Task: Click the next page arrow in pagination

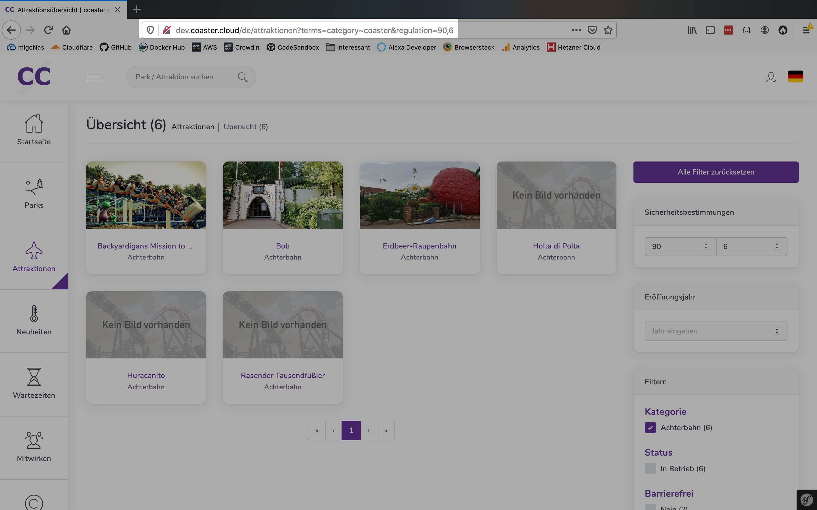Action: [x=369, y=431]
